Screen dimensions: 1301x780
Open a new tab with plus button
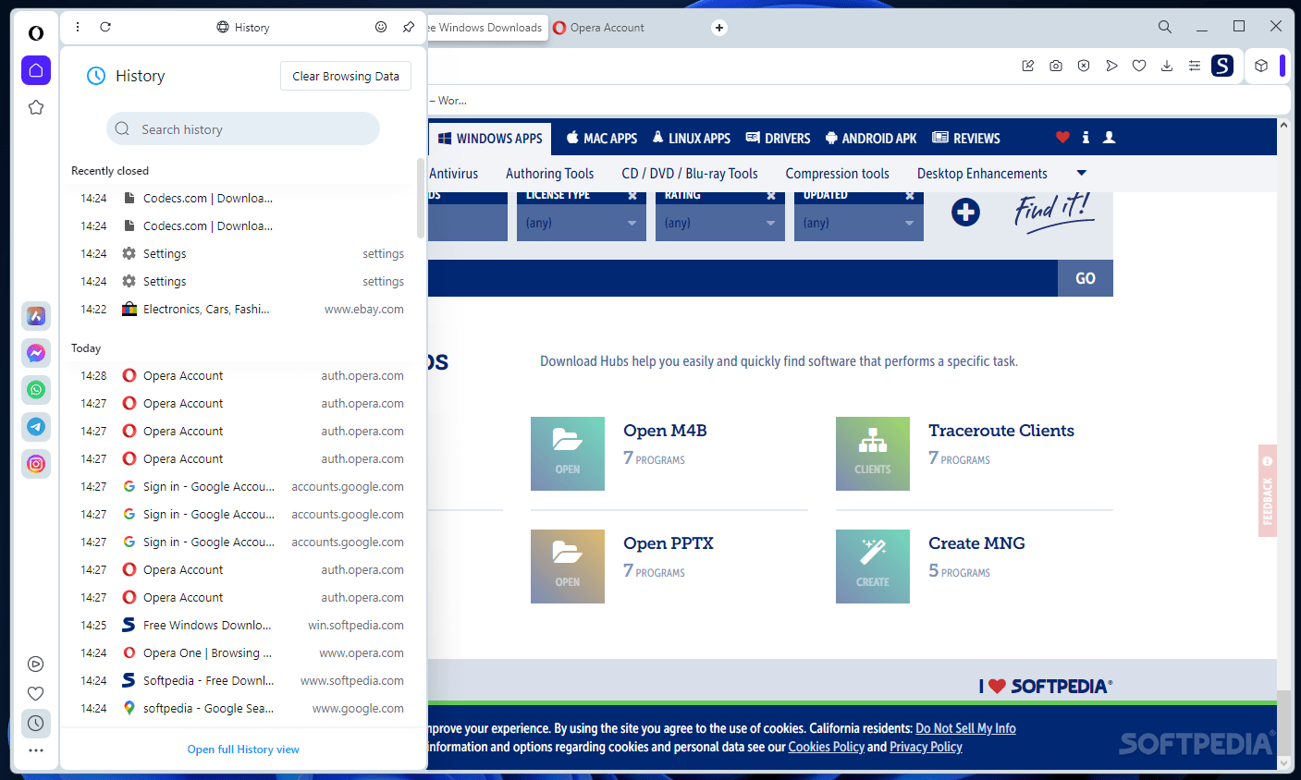[719, 28]
